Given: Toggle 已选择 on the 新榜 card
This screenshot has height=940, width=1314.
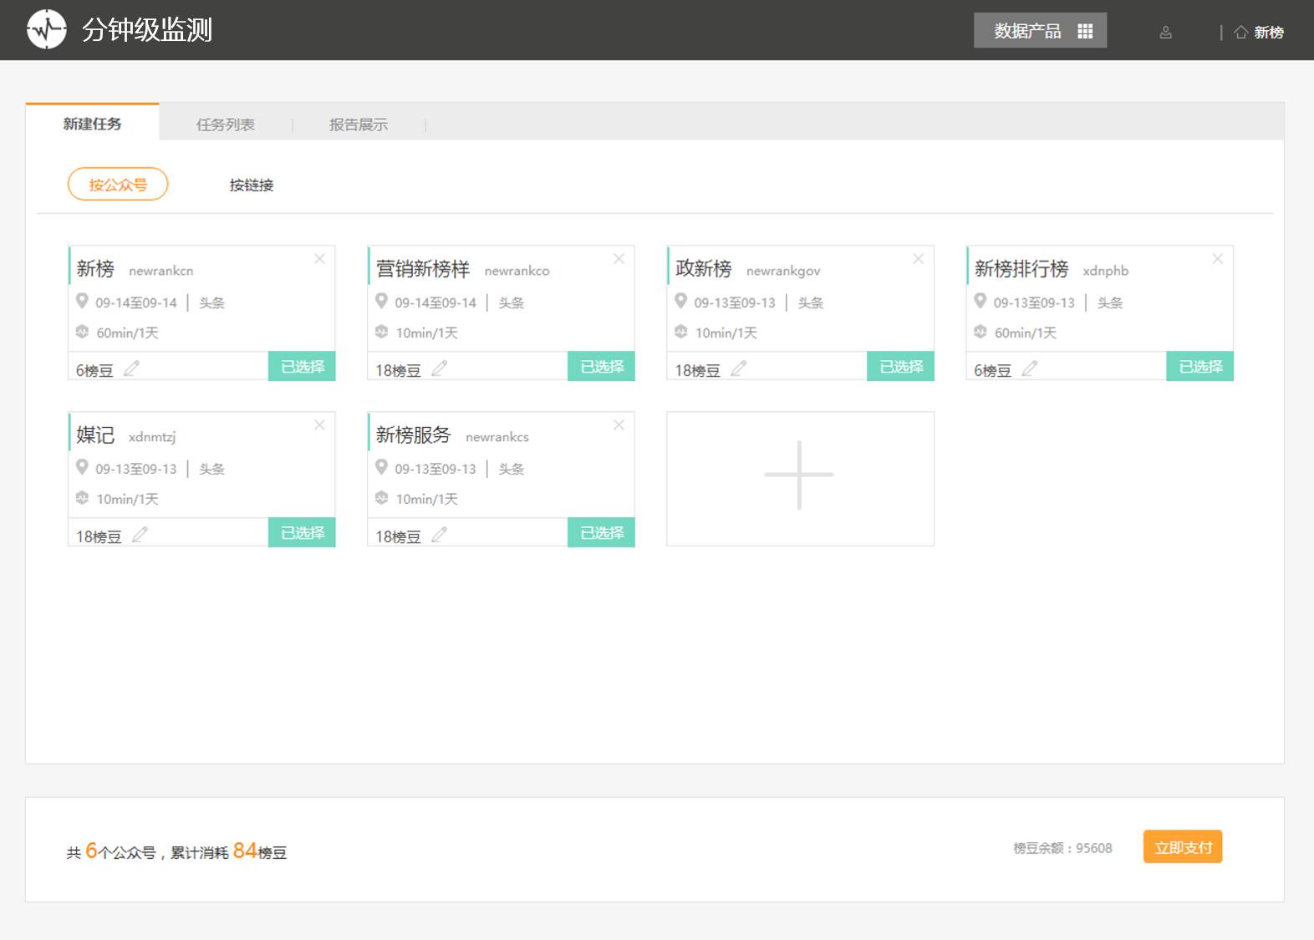Looking at the screenshot, I should (x=302, y=367).
